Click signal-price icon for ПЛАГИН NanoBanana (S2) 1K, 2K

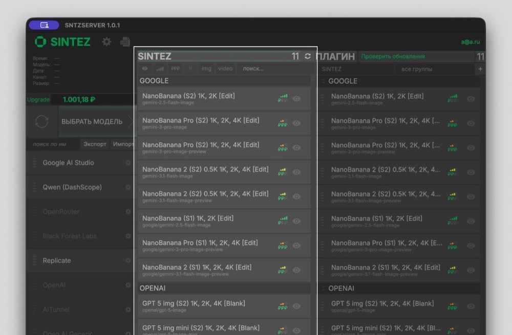[x=452, y=99]
